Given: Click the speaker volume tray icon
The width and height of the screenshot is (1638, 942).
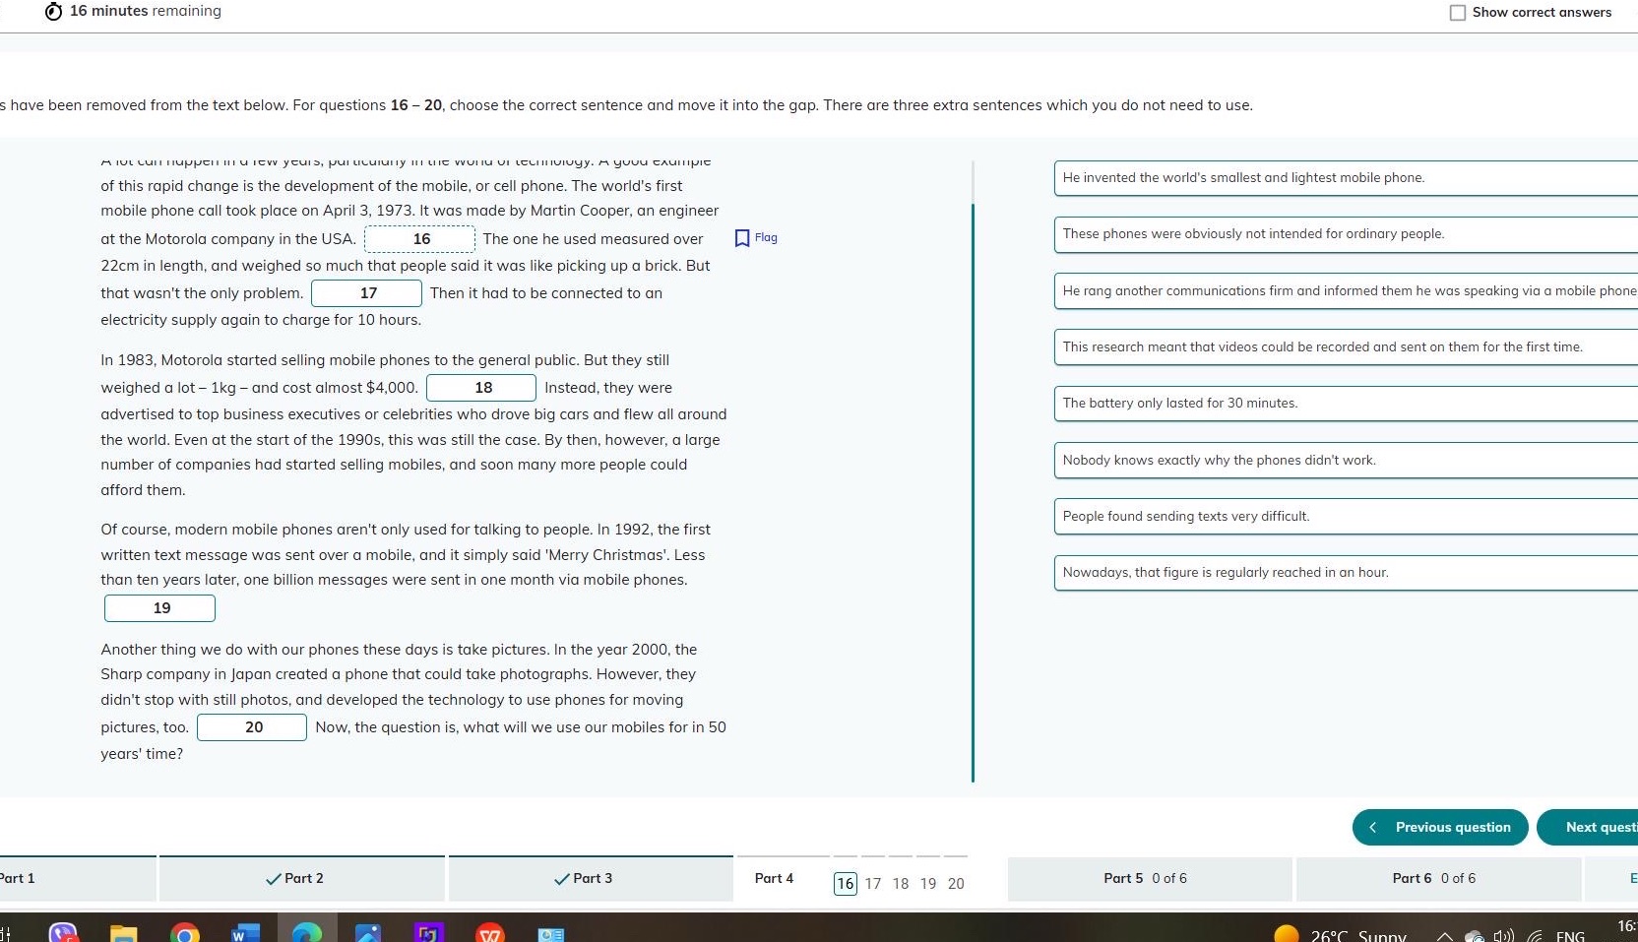Looking at the screenshot, I should [1502, 936].
